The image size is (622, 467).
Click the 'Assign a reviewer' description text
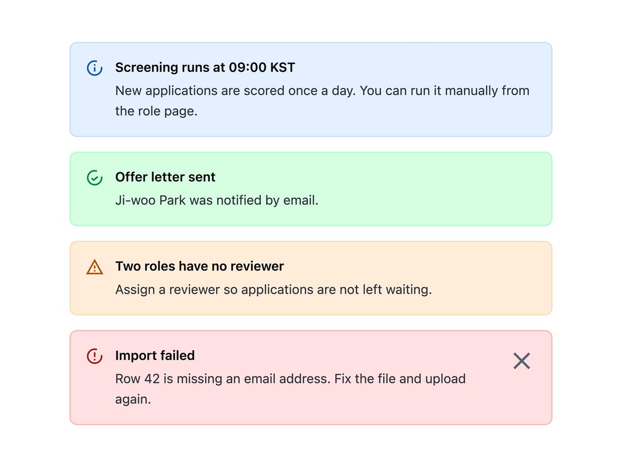274,289
